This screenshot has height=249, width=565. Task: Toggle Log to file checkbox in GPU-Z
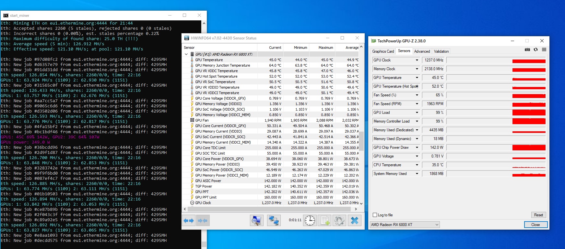click(x=375, y=215)
